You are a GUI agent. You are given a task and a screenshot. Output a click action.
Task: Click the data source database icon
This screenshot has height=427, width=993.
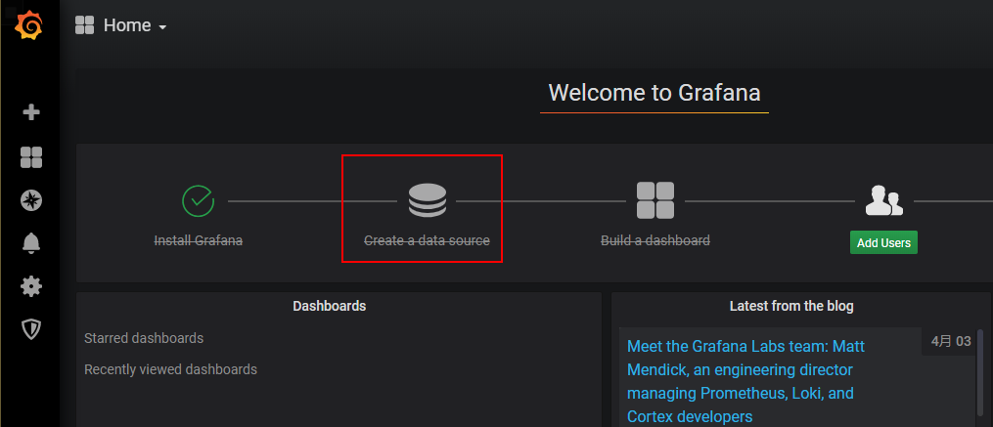pyautogui.click(x=428, y=200)
